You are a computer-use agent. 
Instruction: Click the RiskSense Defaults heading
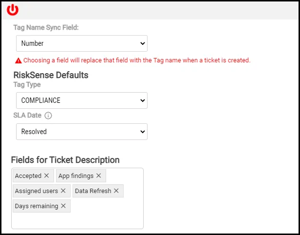tap(51, 75)
